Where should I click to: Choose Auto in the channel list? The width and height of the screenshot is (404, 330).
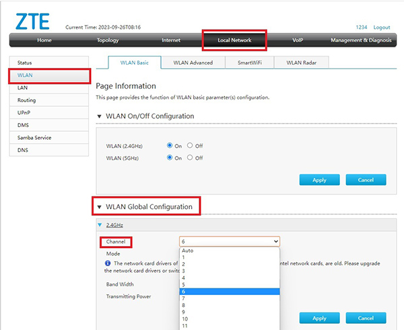point(187,250)
